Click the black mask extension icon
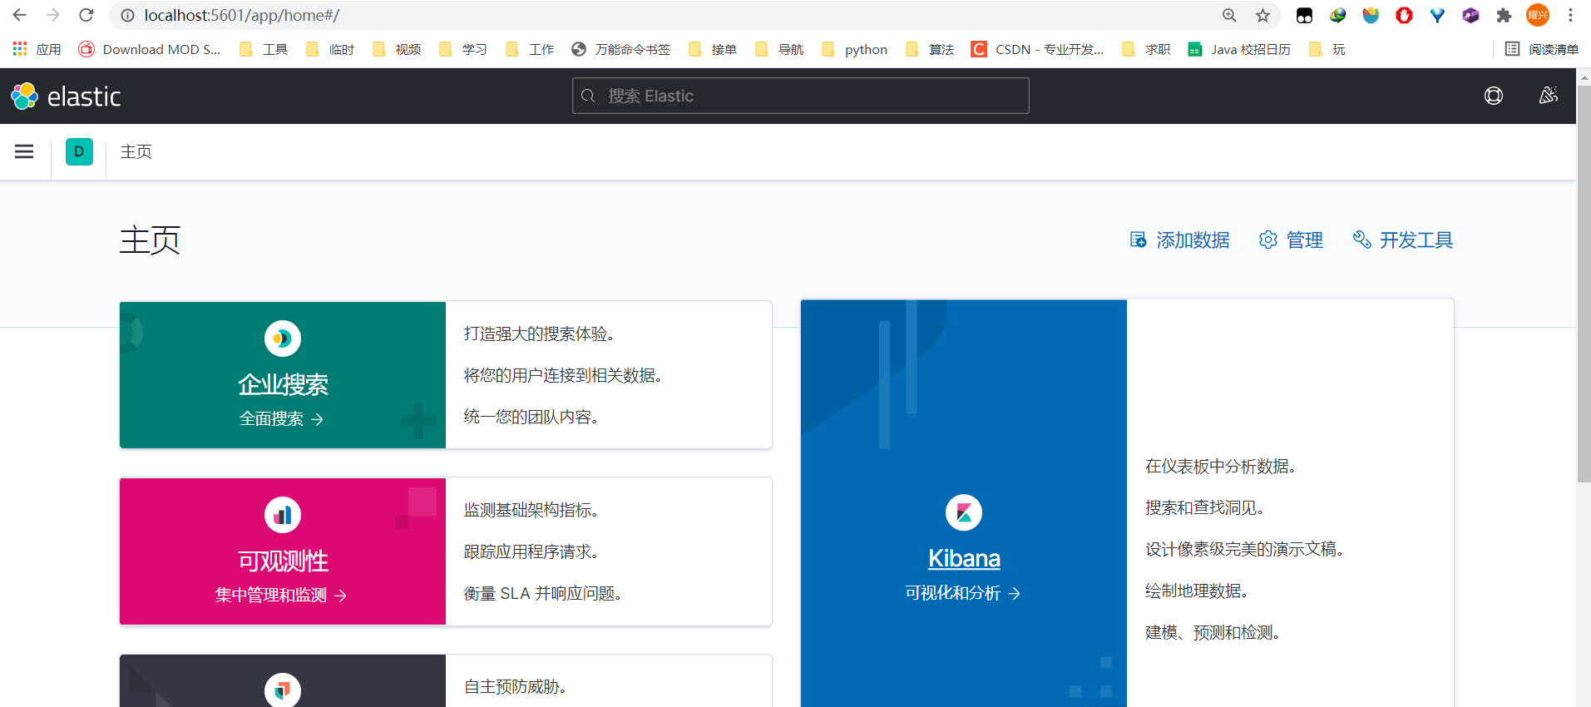 tap(1304, 15)
